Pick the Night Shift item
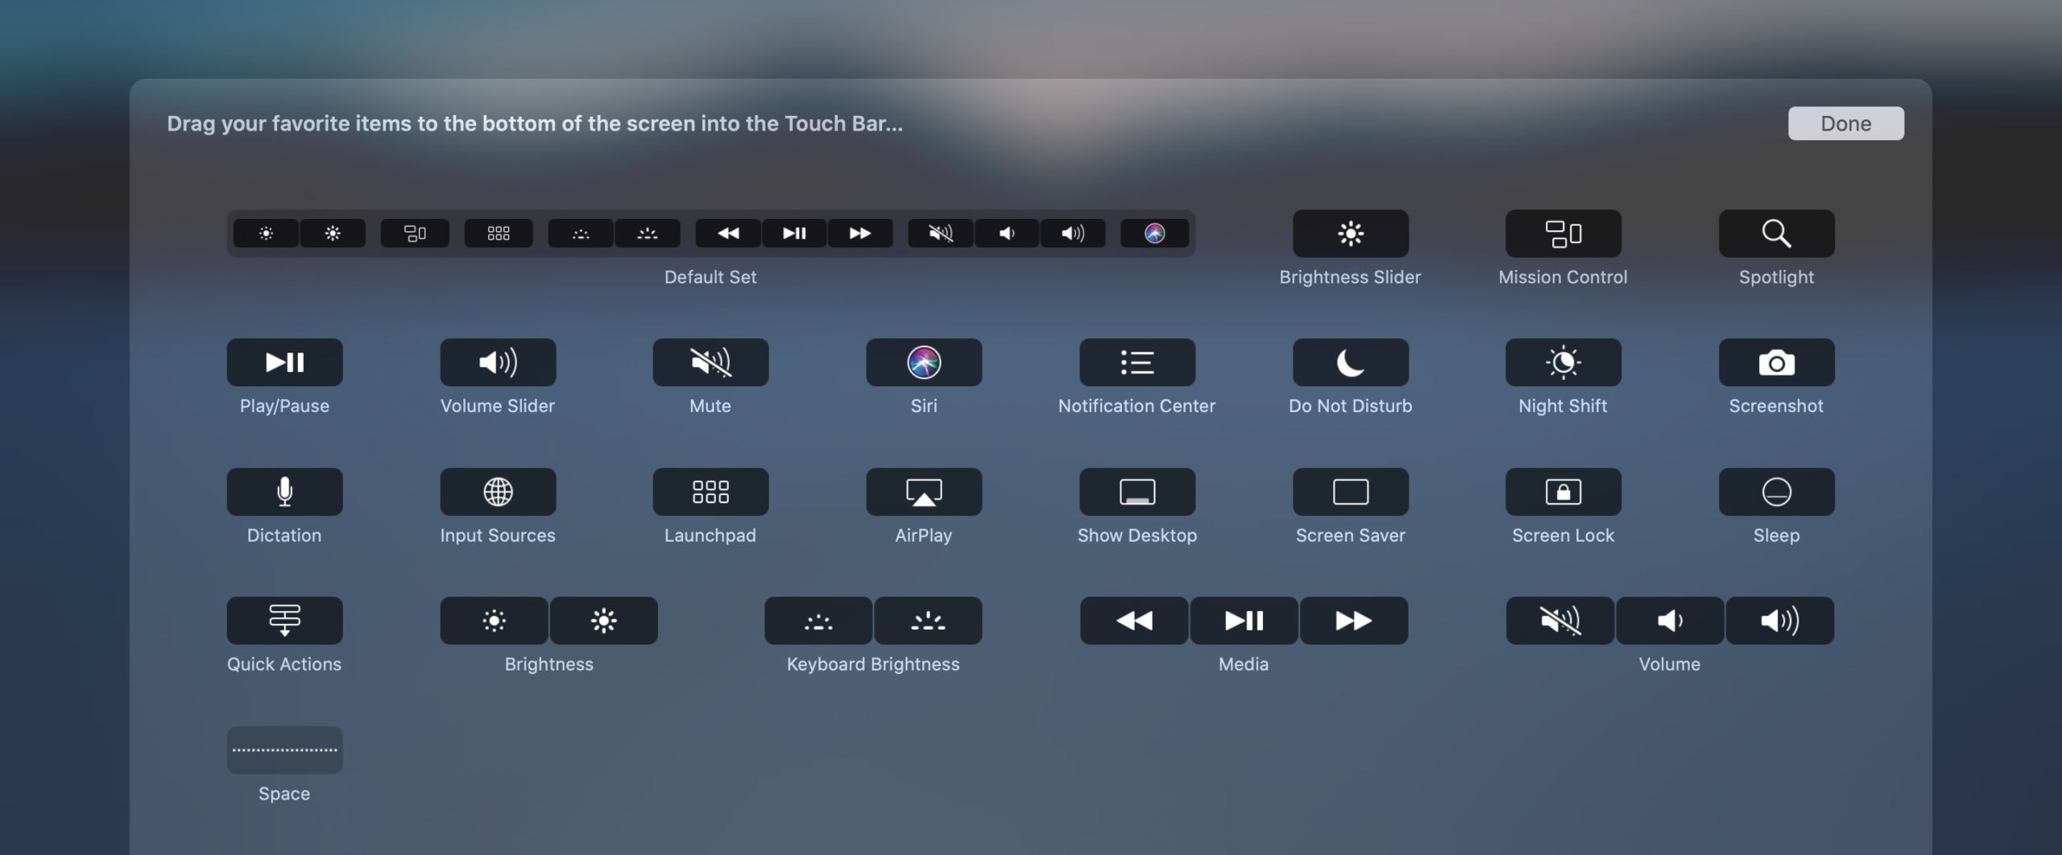Screen dimensions: 2062x855 [x=1563, y=362]
